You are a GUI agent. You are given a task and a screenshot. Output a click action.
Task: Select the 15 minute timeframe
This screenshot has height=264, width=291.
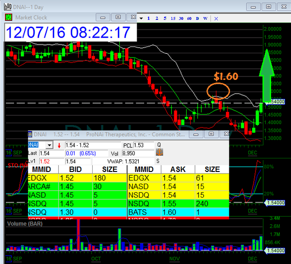pos(173,18)
